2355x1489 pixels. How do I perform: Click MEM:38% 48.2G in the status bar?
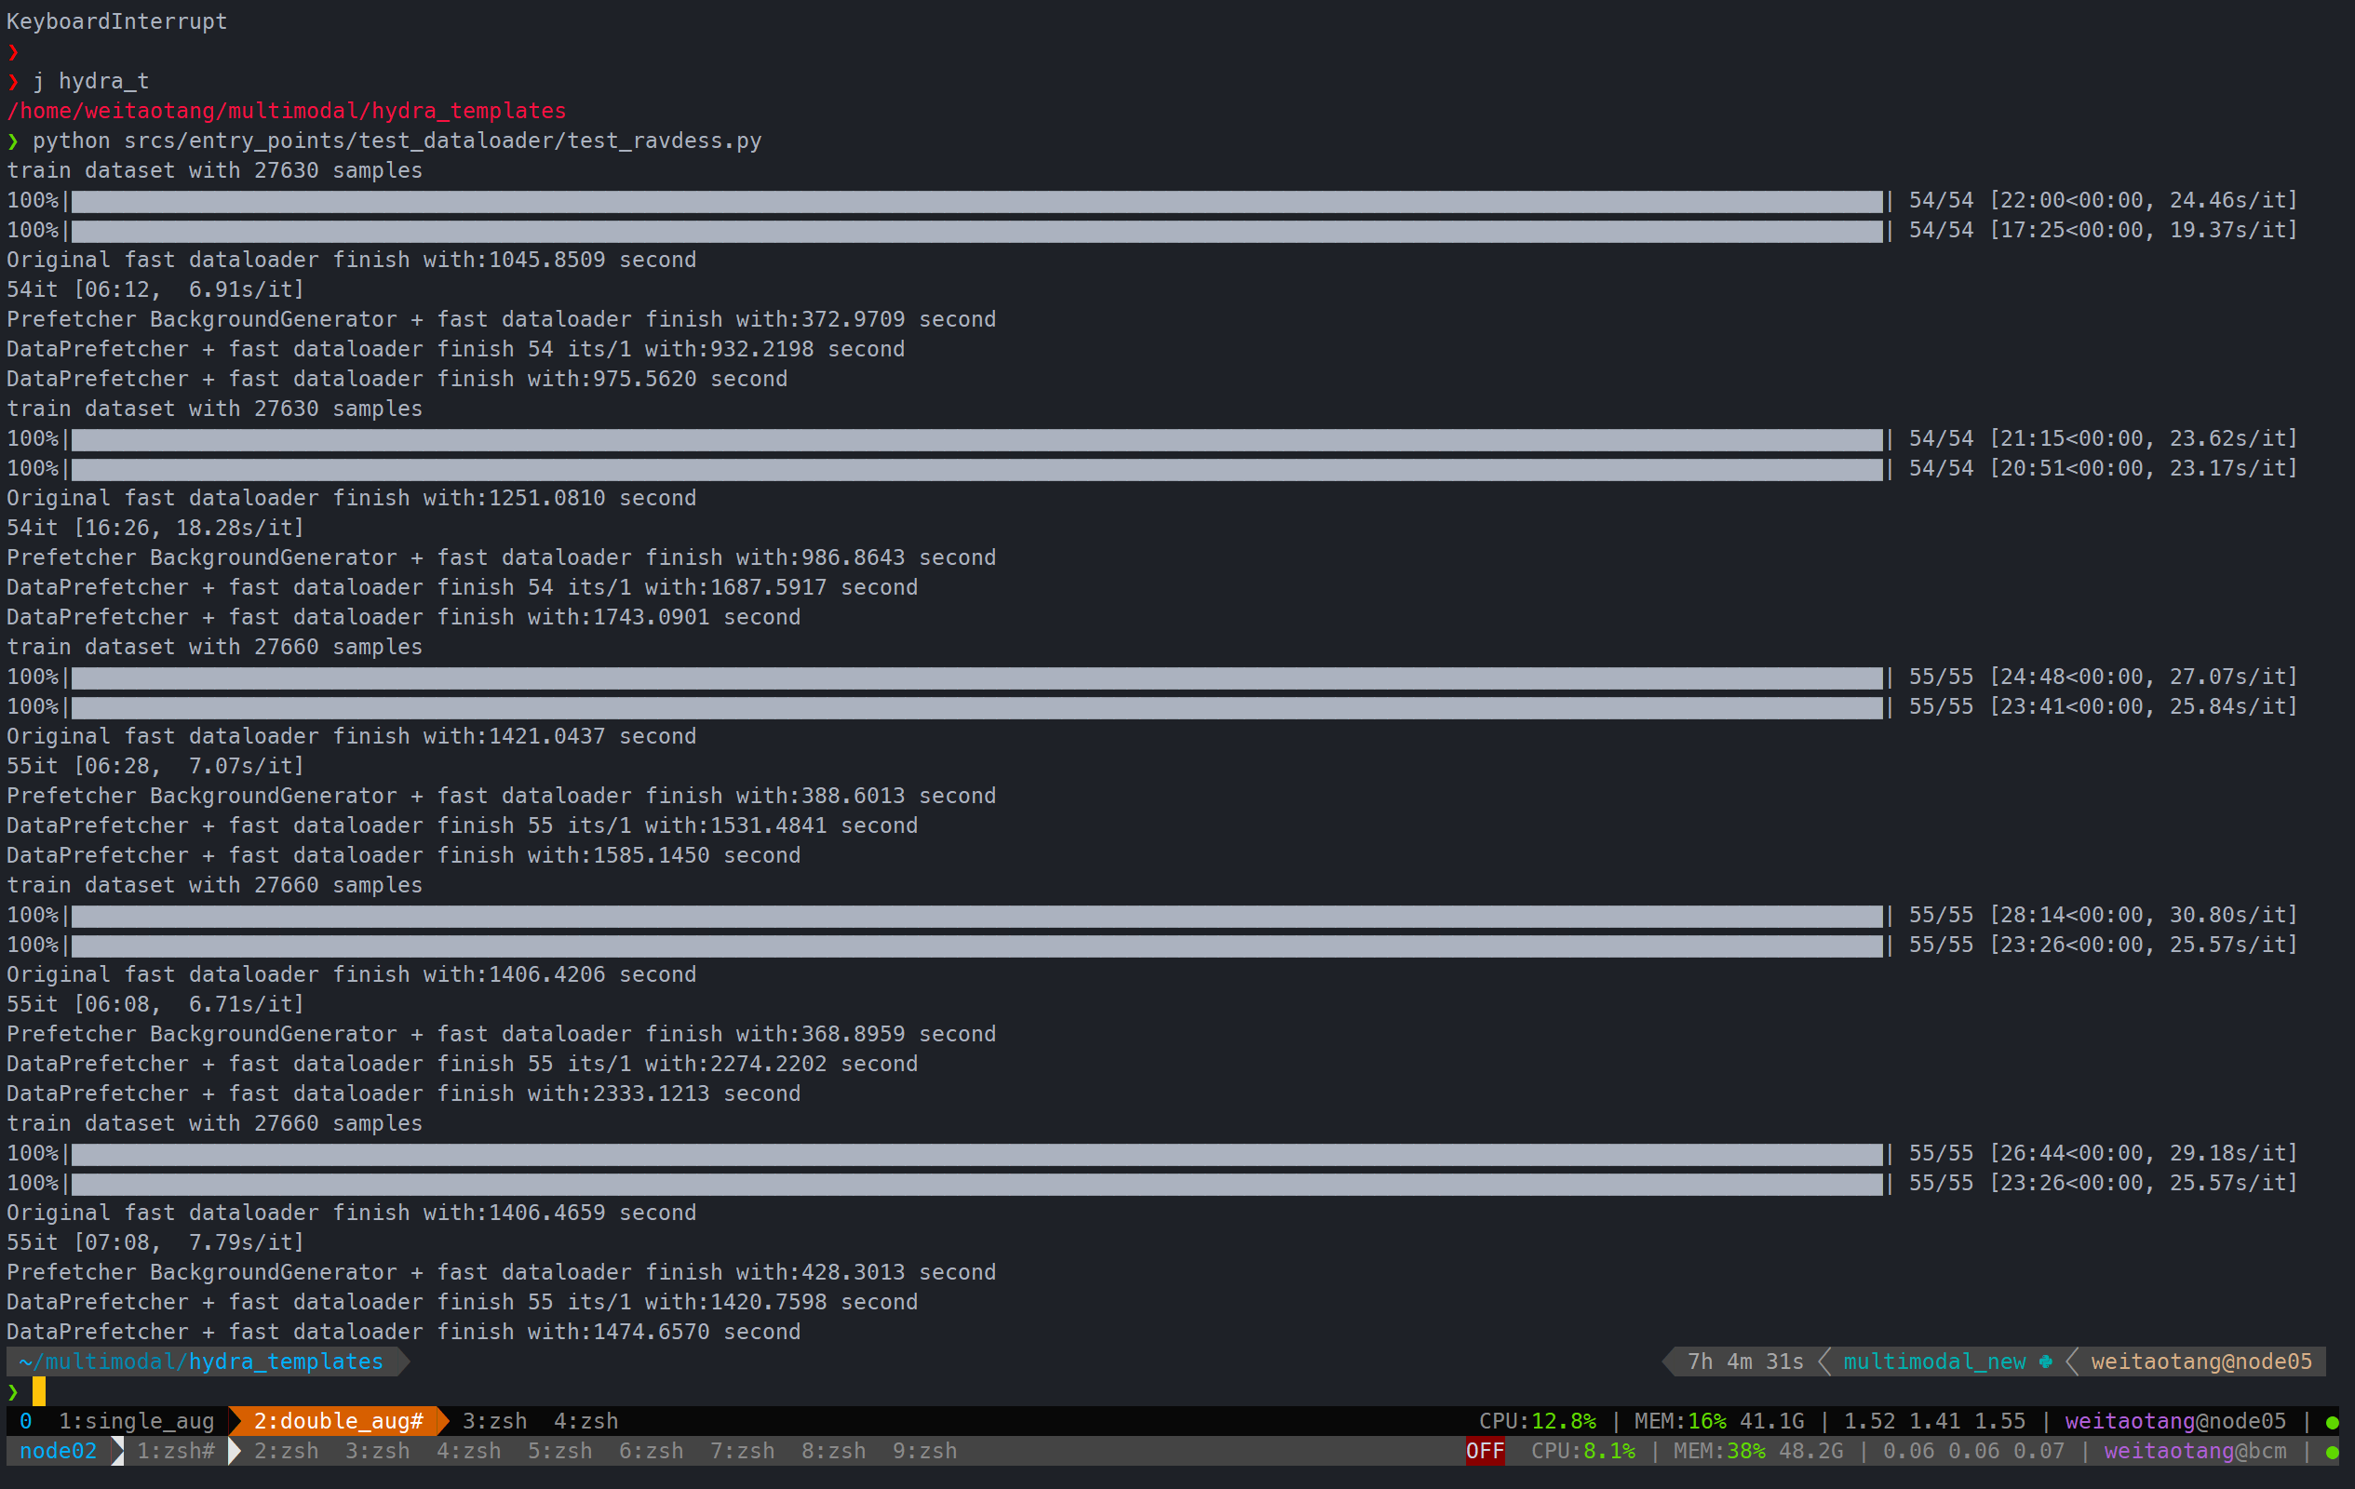tap(1758, 1451)
